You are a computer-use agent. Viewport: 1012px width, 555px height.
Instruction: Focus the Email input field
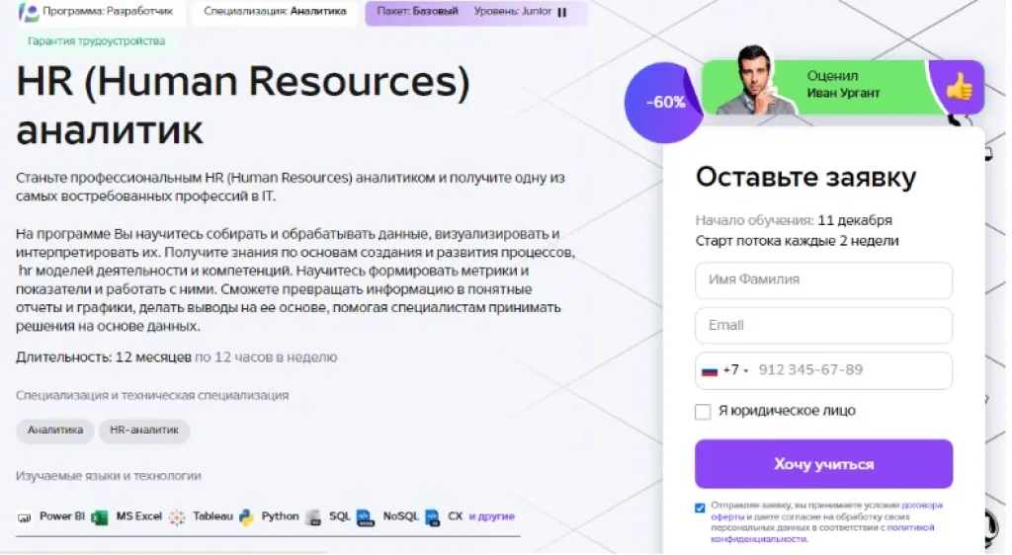(x=823, y=326)
